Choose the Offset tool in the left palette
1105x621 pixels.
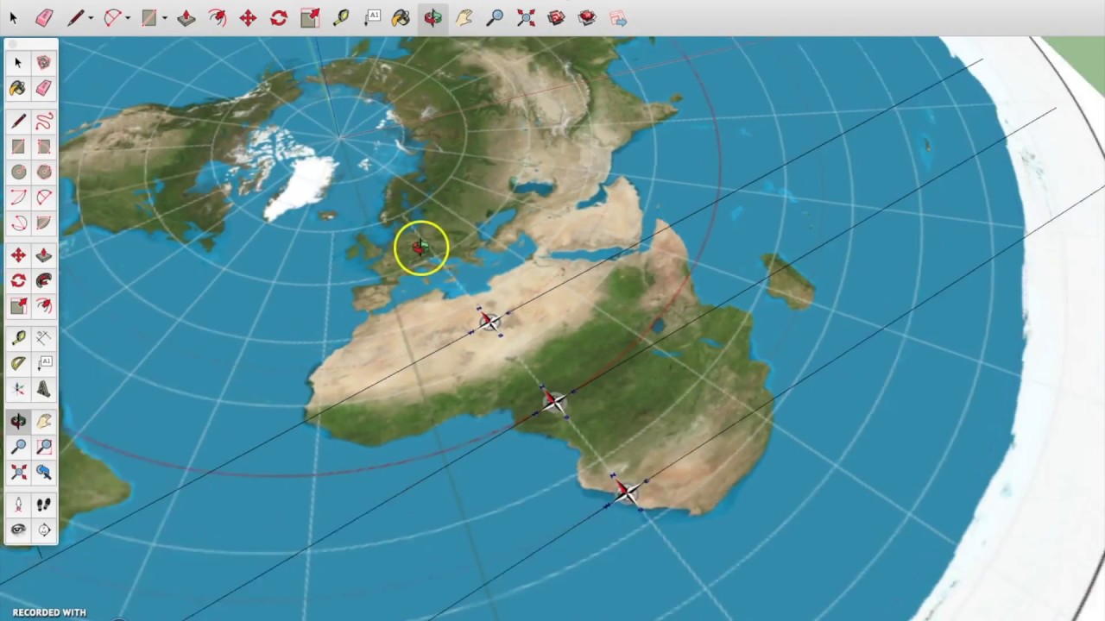[44, 306]
